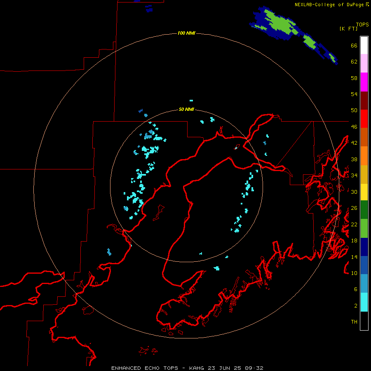
Task: Click the '14' legend value
Action: [354, 257]
